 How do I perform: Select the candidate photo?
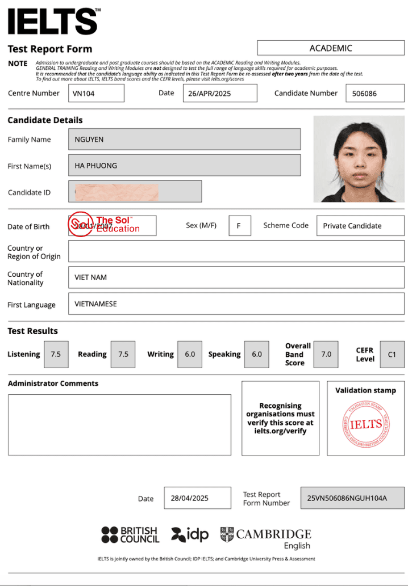(359, 159)
